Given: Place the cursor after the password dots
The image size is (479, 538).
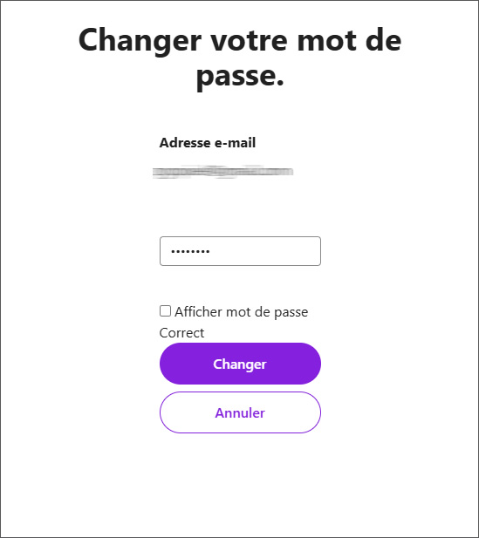Looking at the screenshot, I should point(211,251).
